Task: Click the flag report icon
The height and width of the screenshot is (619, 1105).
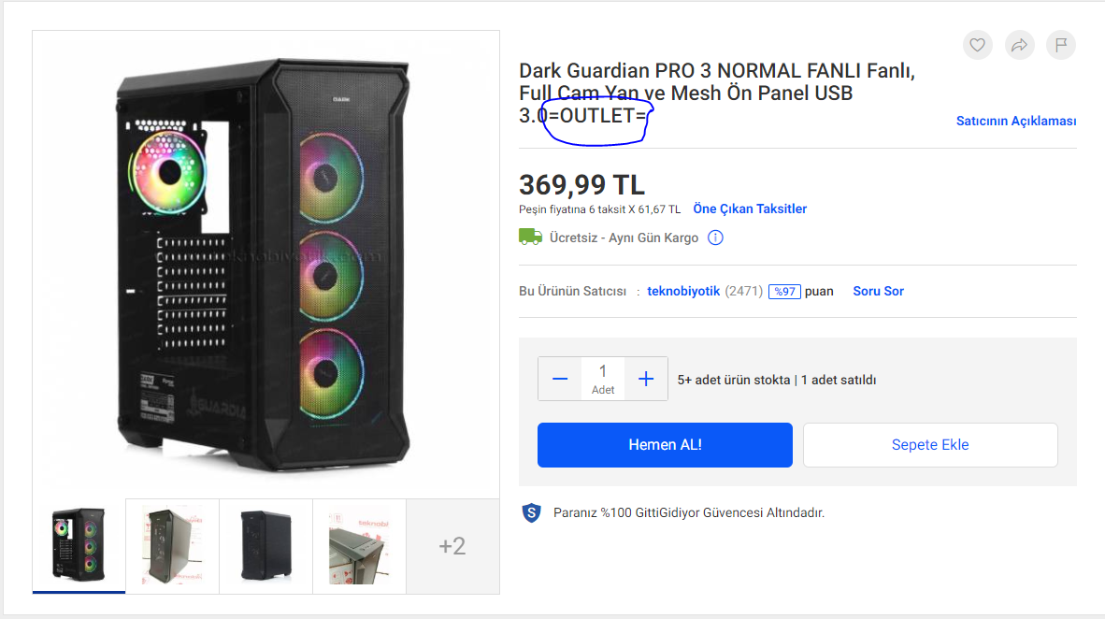Action: coord(1060,44)
